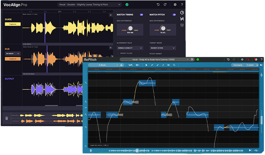Click Match Timing max difference knob

point(130,28)
